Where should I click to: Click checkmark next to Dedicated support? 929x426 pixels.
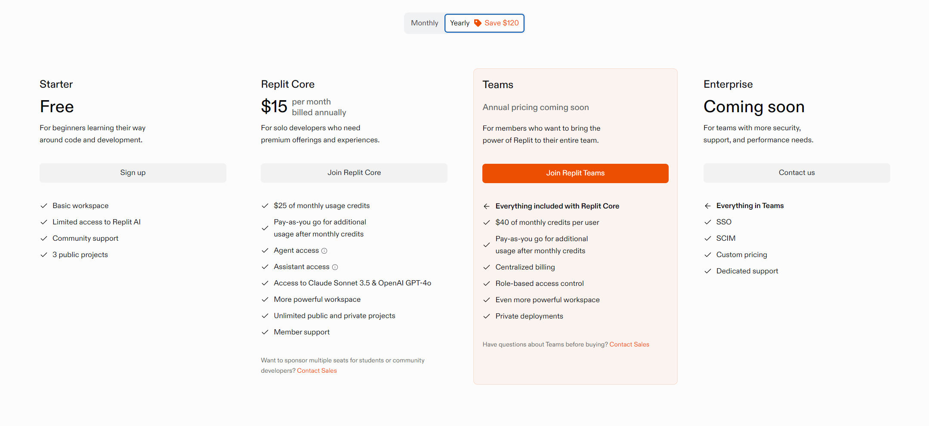(708, 271)
